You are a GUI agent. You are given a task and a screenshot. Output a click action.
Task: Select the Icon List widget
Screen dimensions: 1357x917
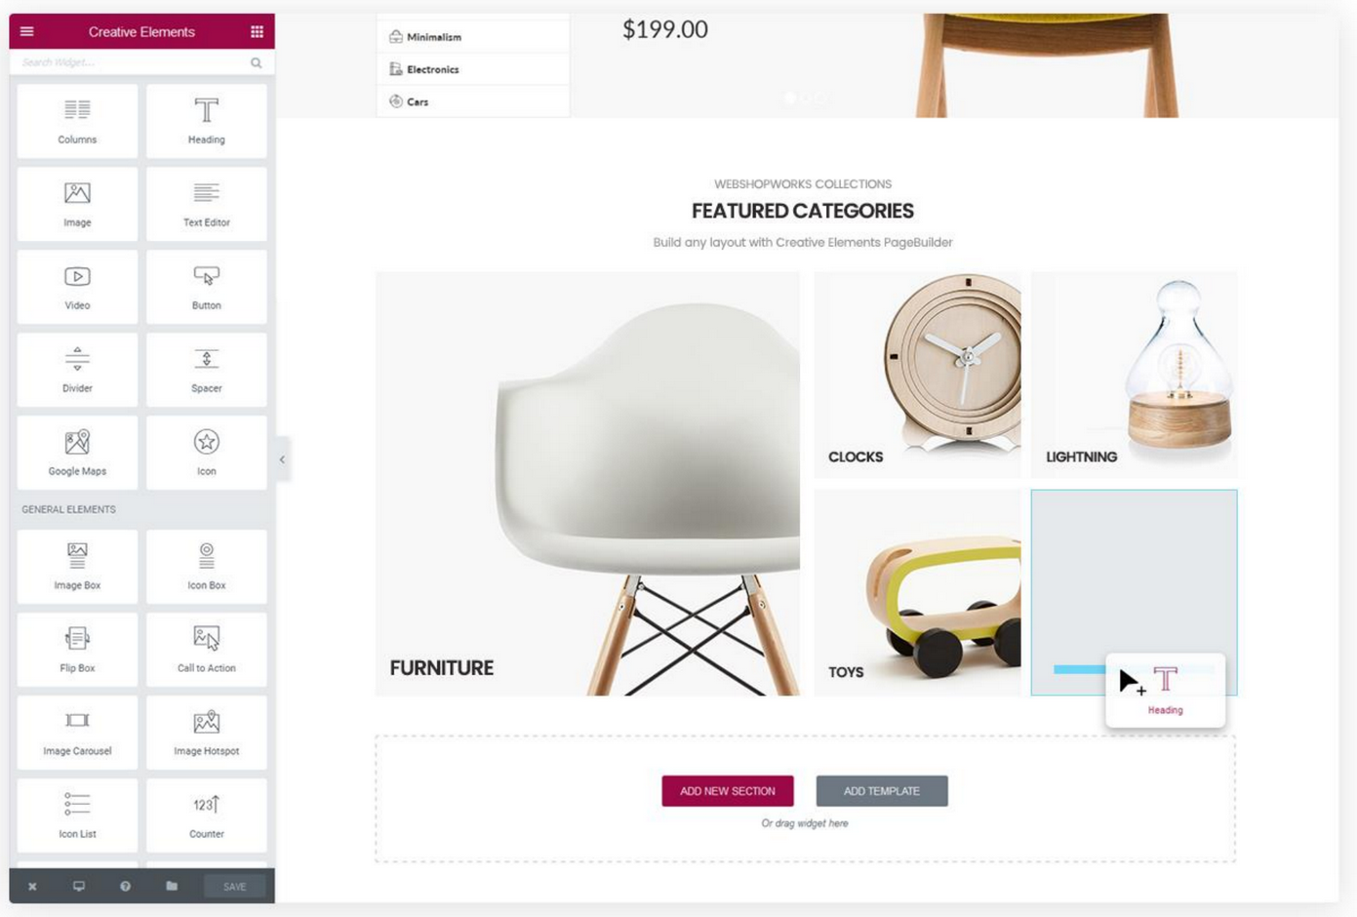click(77, 816)
